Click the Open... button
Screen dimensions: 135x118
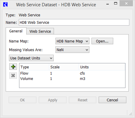(102, 41)
